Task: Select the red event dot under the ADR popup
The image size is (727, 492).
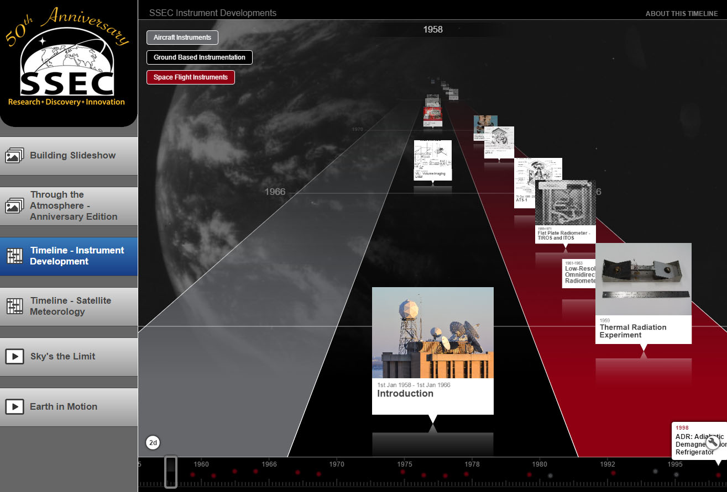Action: 718,475
